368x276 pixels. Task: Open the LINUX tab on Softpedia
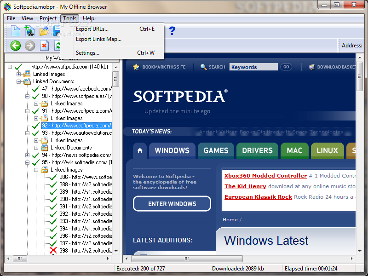(x=328, y=150)
